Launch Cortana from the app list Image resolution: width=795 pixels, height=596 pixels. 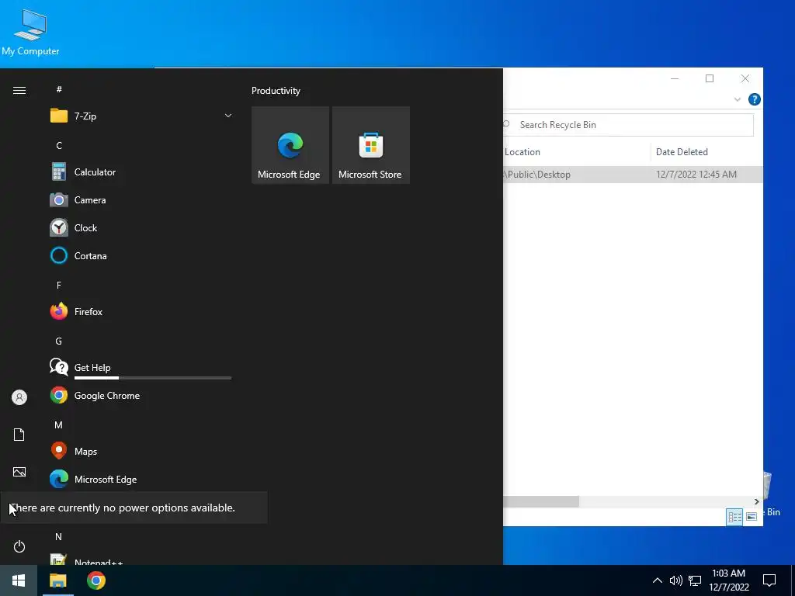coord(141,255)
